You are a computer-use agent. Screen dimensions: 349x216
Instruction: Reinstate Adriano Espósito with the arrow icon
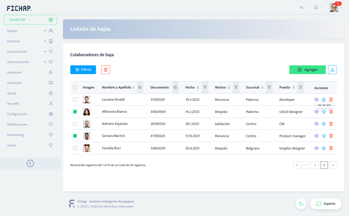click(324, 124)
